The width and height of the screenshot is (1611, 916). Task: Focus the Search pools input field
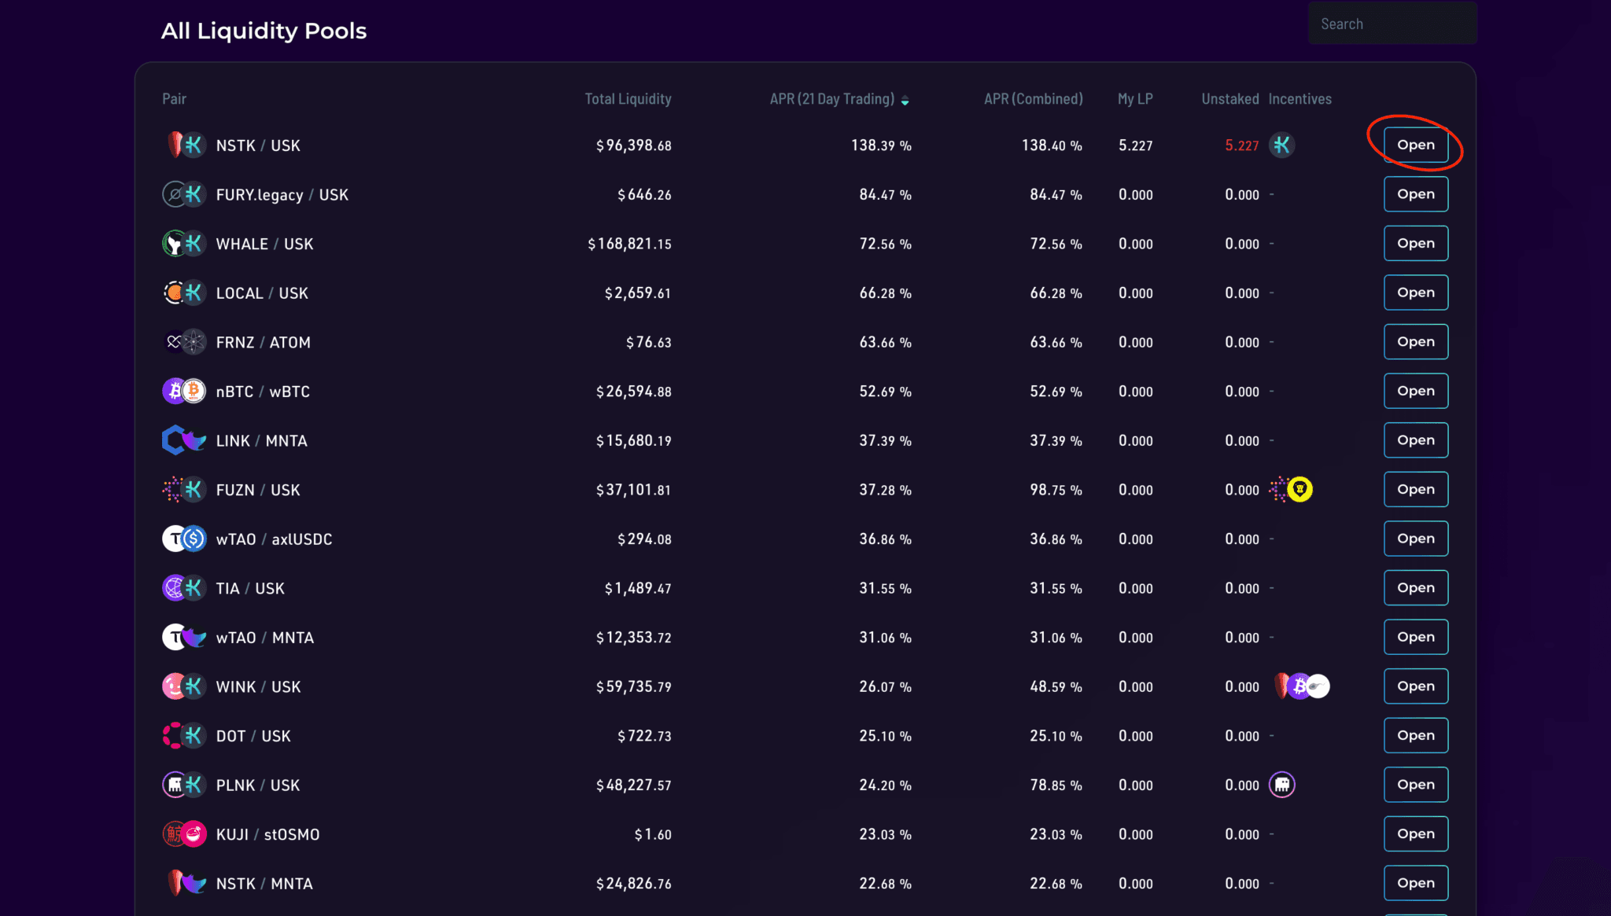click(1392, 24)
